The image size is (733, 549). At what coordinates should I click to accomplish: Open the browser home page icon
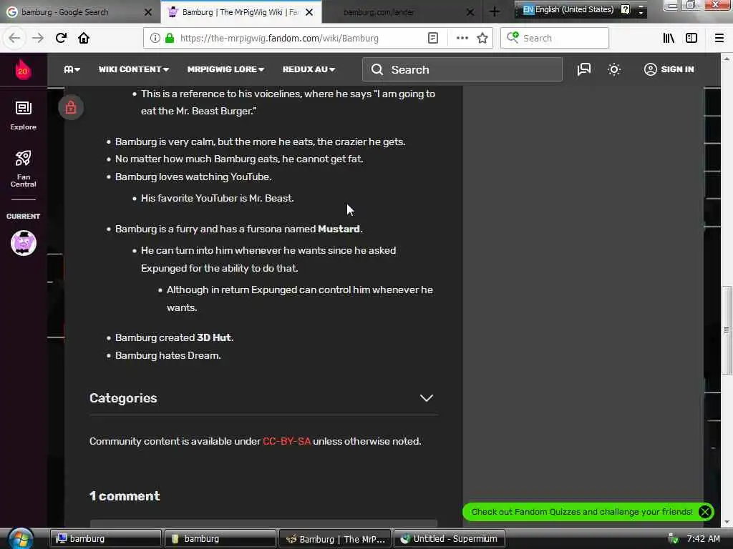click(x=84, y=39)
